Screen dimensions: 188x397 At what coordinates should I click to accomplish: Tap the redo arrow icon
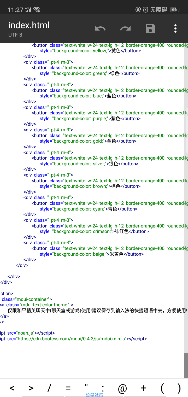coord(125,28)
